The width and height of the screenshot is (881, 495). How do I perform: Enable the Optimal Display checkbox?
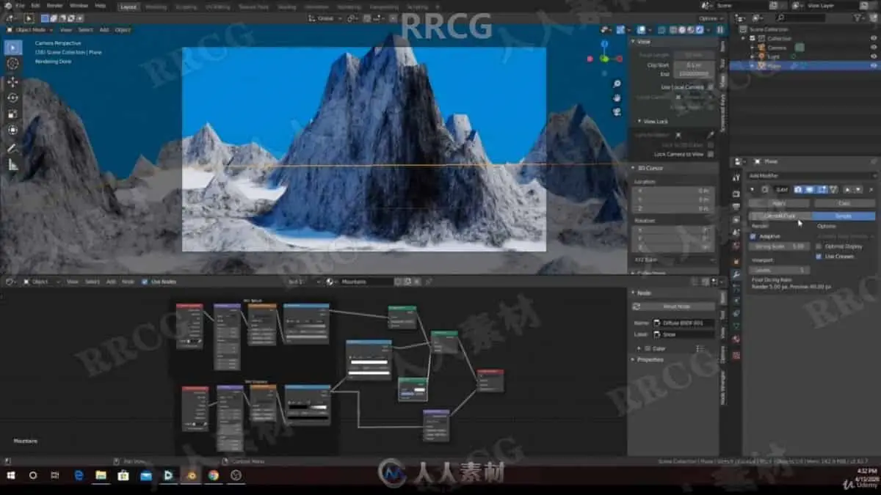(x=819, y=246)
